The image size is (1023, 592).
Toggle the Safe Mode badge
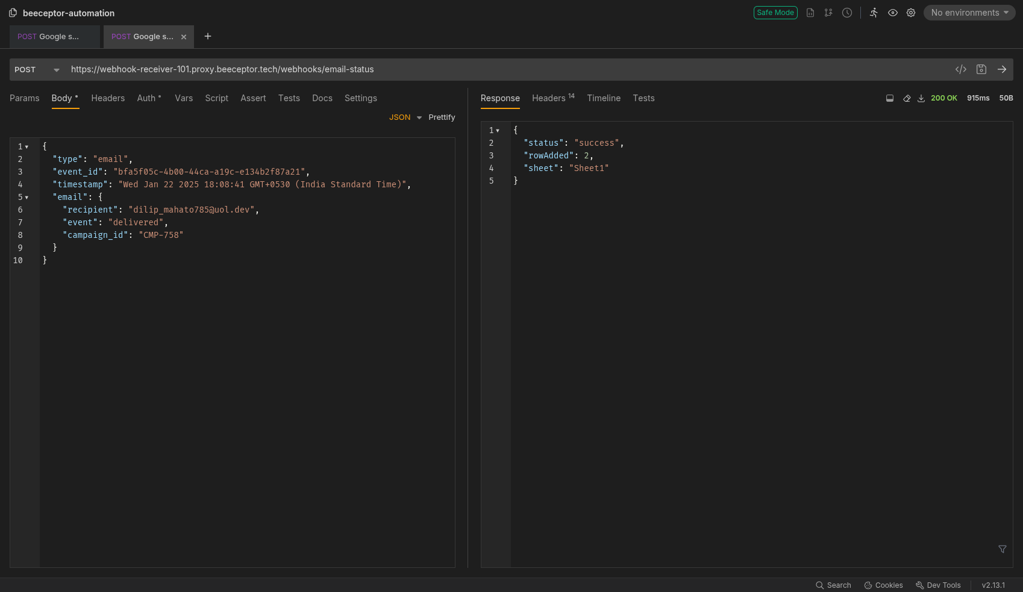point(775,13)
